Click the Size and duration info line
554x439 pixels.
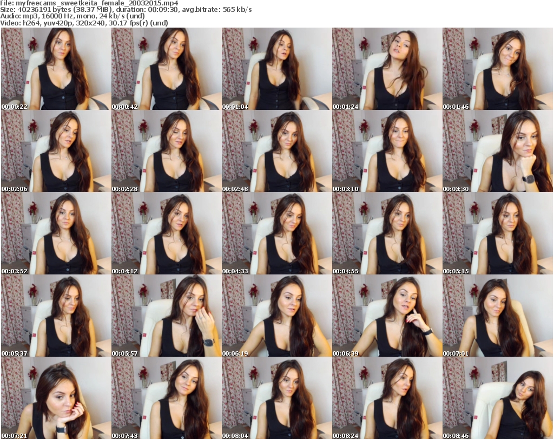[126, 10]
